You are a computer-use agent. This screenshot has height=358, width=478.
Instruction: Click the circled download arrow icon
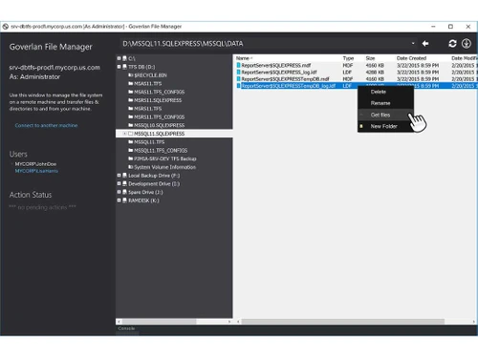click(x=467, y=44)
